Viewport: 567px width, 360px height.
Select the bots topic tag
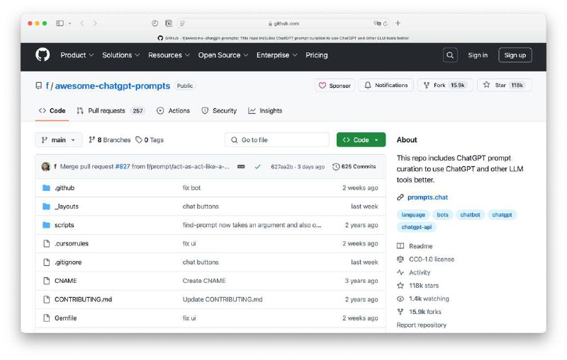[x=442, y=215]
